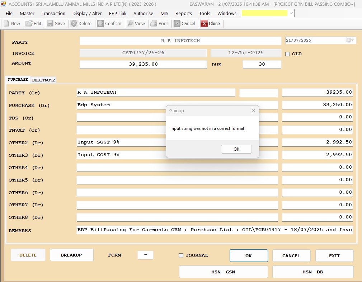
Task: Click the Print printer icon
Action: [x=154, y=23]
